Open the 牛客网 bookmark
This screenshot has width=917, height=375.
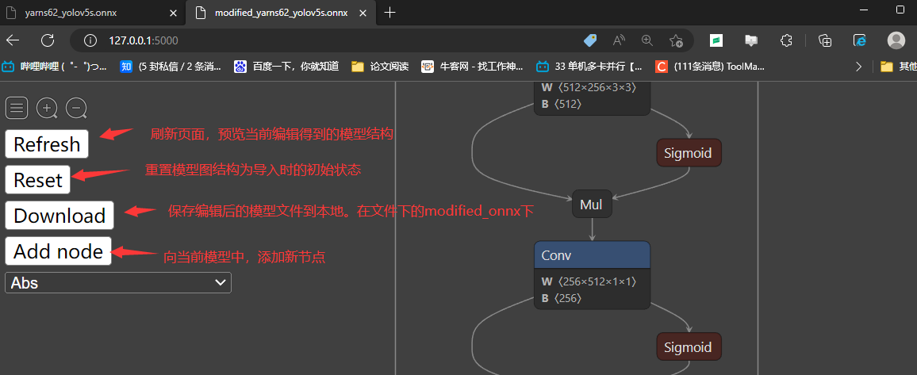click(473, 66)
